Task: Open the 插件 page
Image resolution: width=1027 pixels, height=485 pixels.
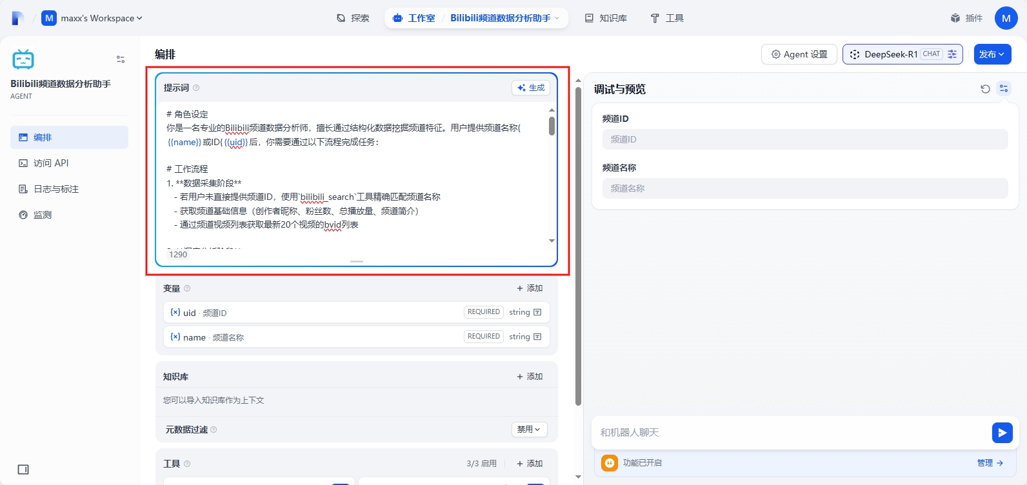Action: 966,18
